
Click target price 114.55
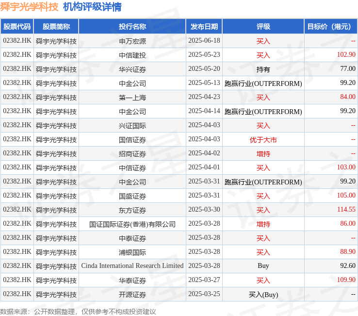(346, 209)
